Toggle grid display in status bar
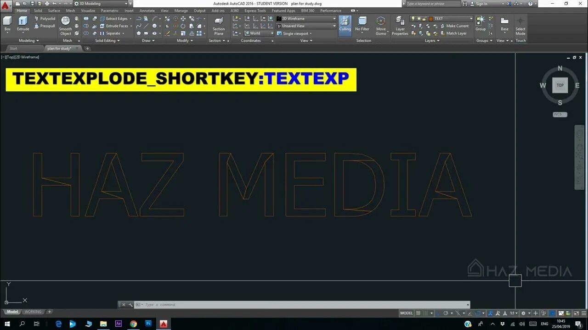This screenshot has height=330, width=588. (x=419, y=313)
